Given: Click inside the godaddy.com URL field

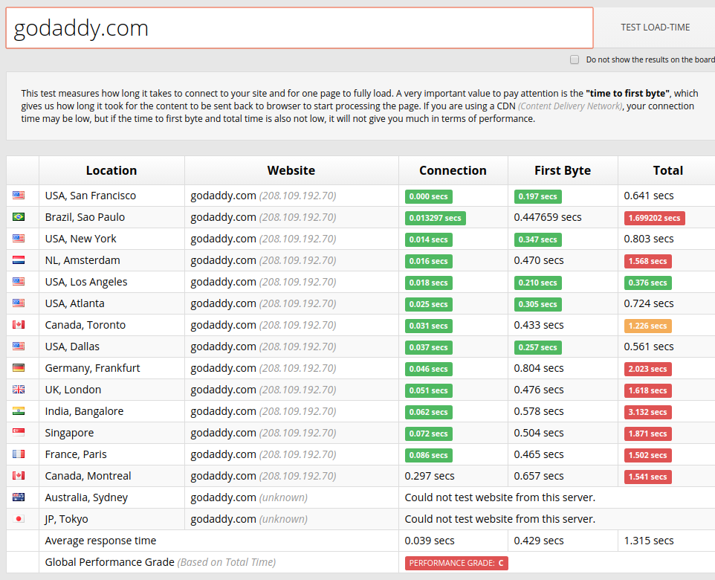Looking at the screenshot, I should tap(297, 28).
